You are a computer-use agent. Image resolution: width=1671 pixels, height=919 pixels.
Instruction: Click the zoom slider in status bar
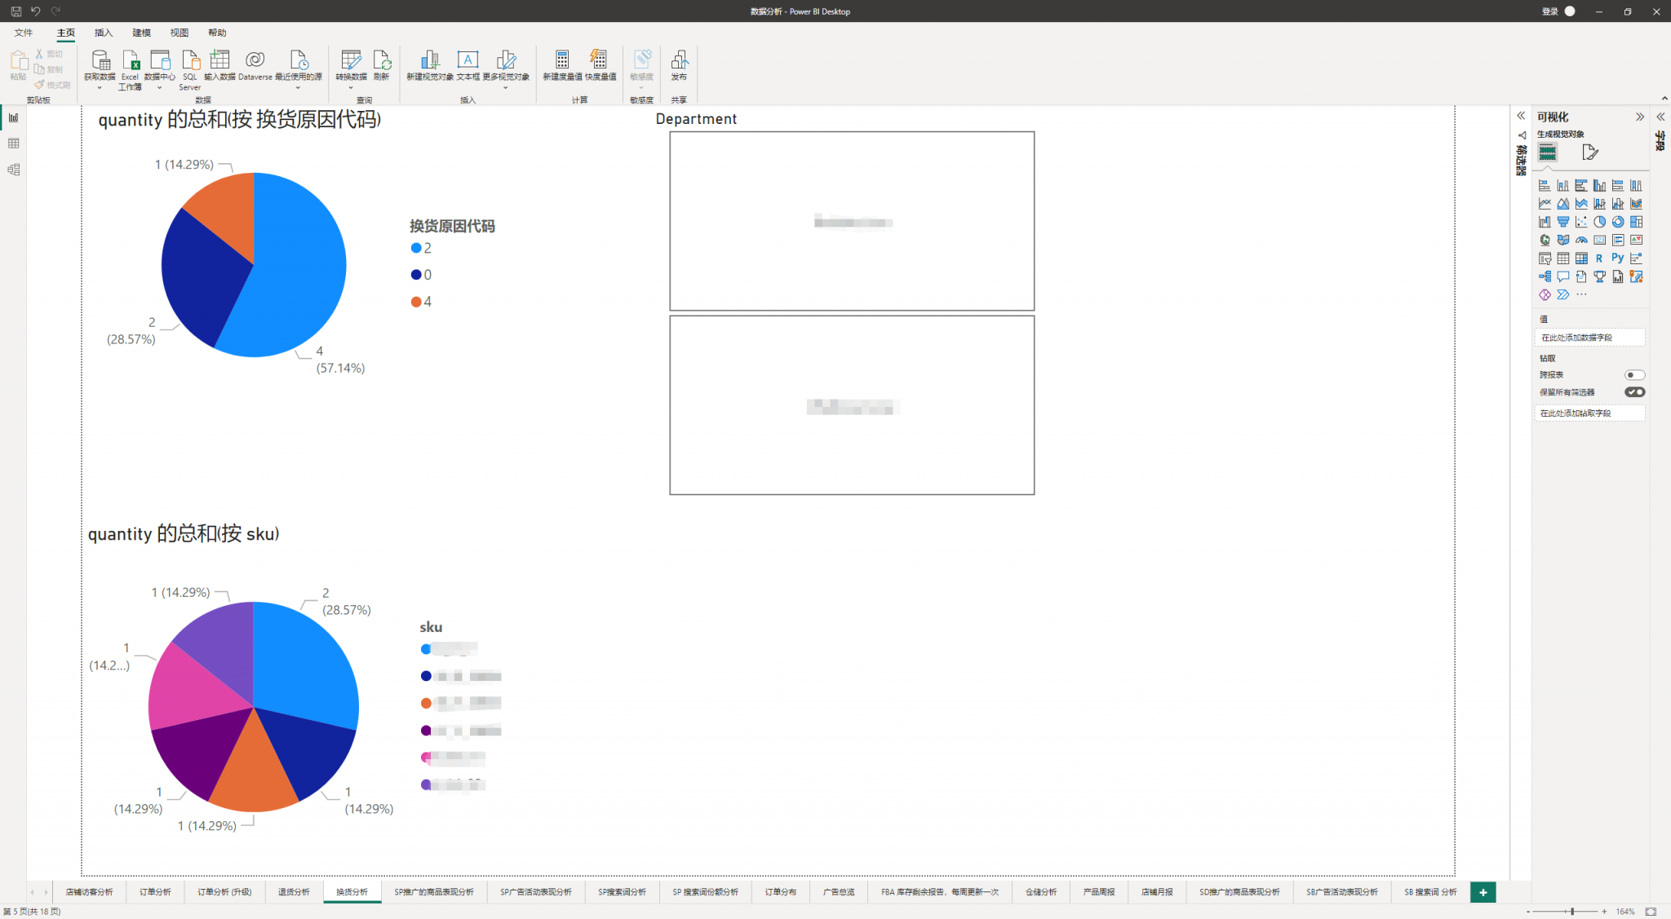(x=1571, y=912)
